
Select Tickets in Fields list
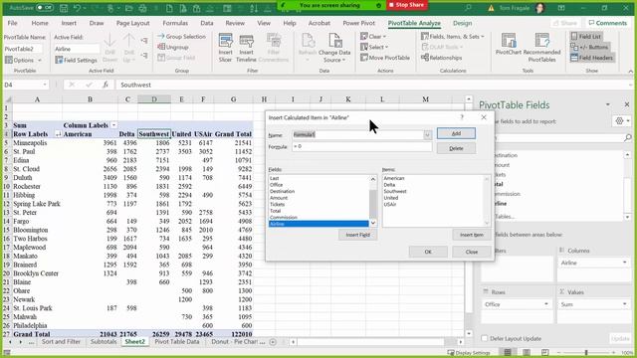click(278, 204)
